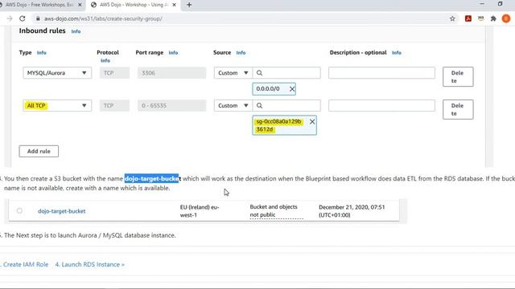Click the highlighted dojo-target-bucket text in paragraph
The image size is (515, 289).
(x=153, y=178)
